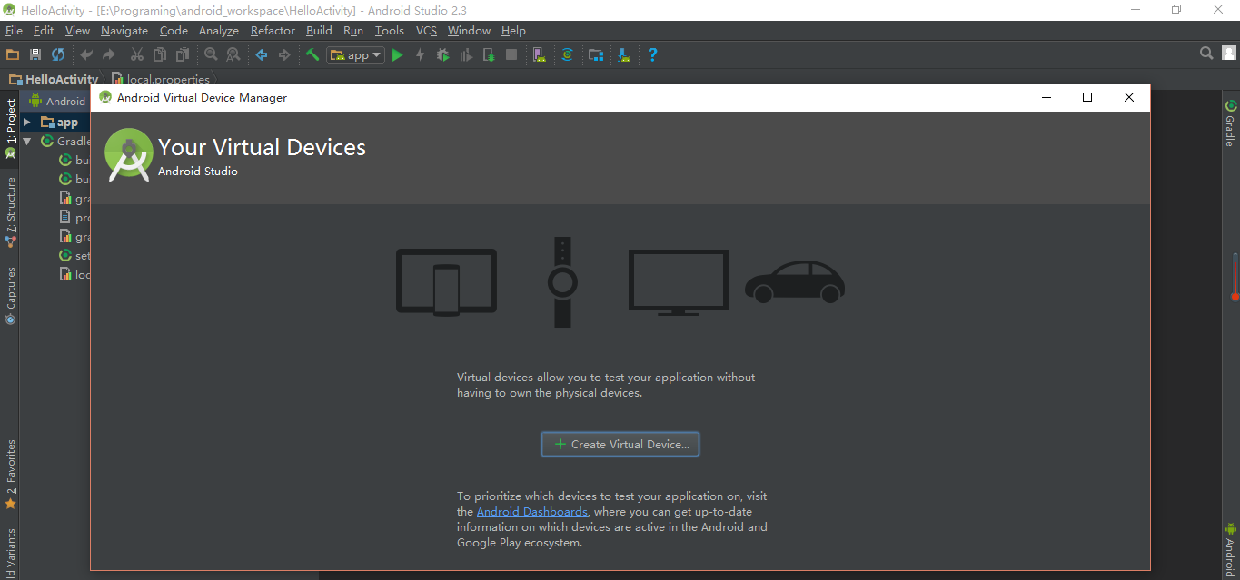The image size is (1240, 580).
Task: Open the Gradle tool window tab
Action: [1230, 123]
